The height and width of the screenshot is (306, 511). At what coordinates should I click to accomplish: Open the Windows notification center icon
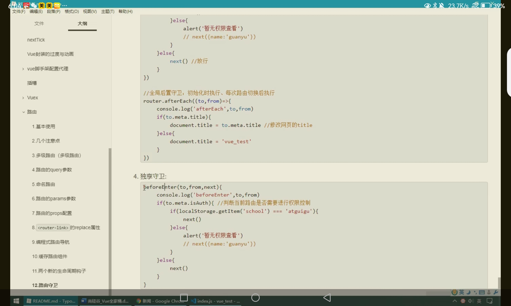tap(490, 301)
